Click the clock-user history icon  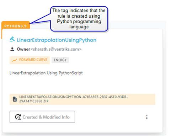[x=18, y=117]
